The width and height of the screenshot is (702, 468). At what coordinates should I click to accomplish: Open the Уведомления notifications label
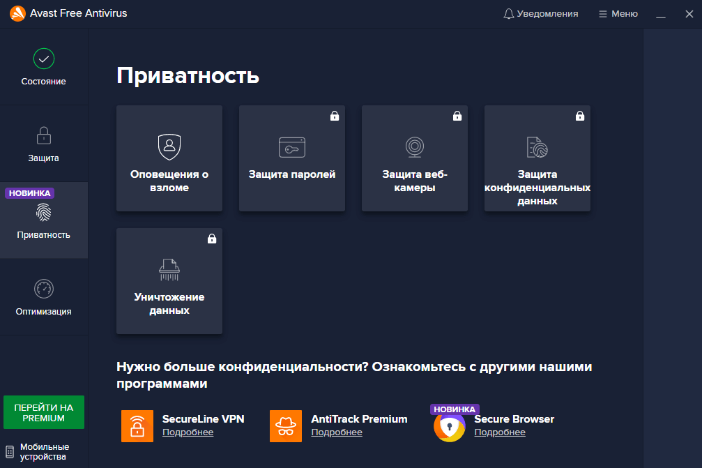(547, 14)
